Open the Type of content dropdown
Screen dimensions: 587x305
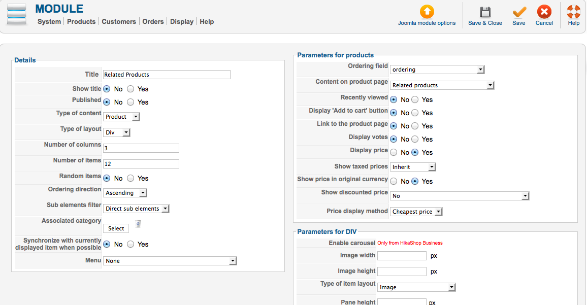121,117
